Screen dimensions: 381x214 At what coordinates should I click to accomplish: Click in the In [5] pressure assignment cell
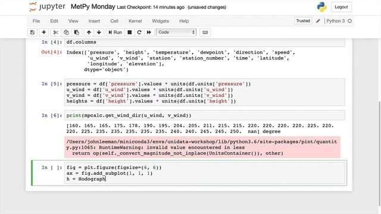[x=205, y=93]
